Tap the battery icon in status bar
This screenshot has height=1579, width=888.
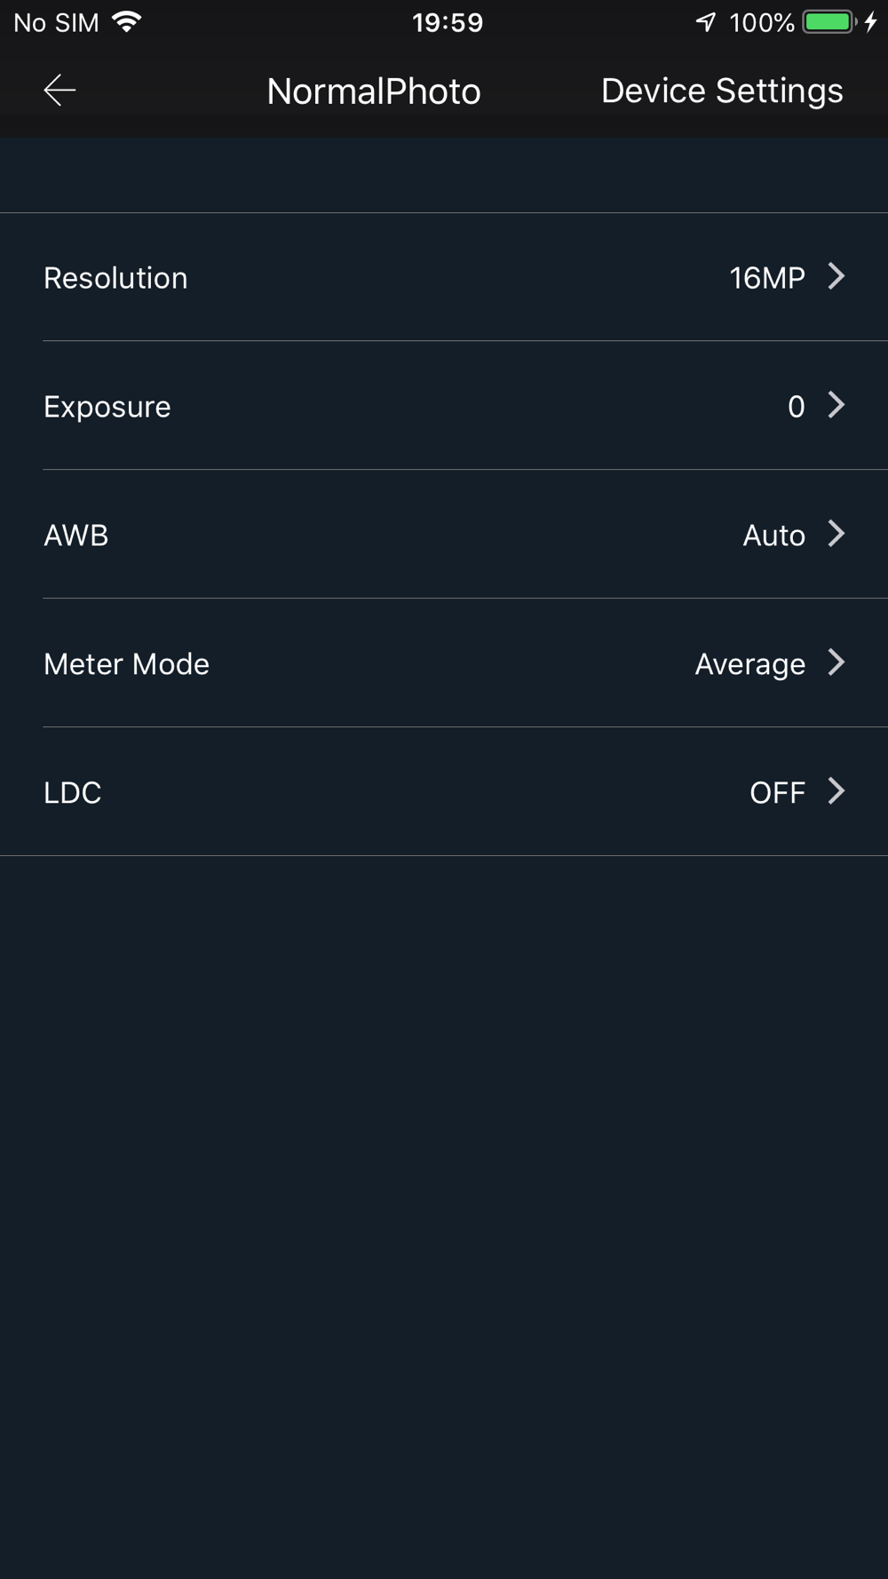(829, 22)
